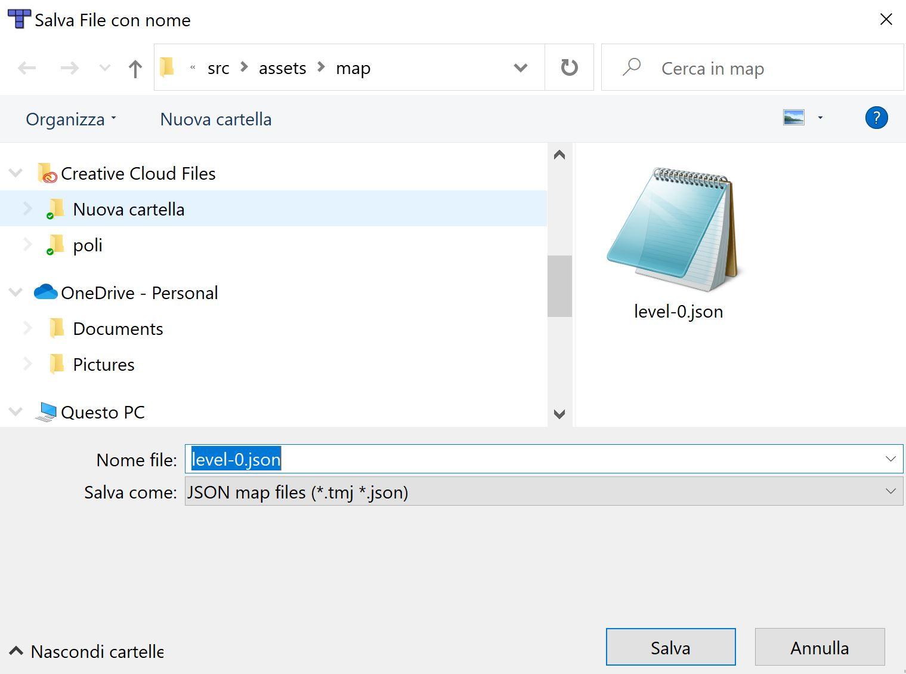Select OneDrive - Personal in the tree
The height and width of the screenshot is (674, 906).
(x=140, y=293)
